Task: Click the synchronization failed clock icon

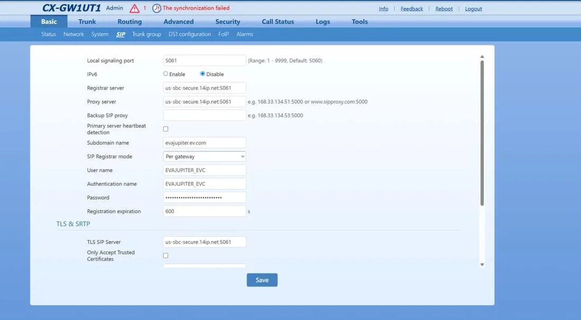Action: coord(157,8)
